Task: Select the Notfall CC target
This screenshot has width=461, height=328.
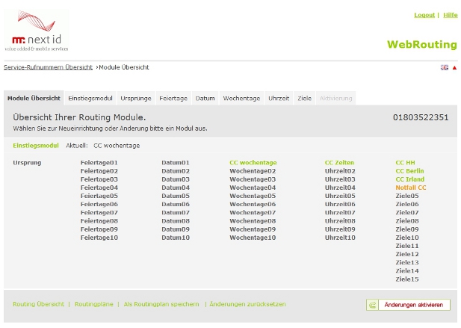Action: pos(410,188)
